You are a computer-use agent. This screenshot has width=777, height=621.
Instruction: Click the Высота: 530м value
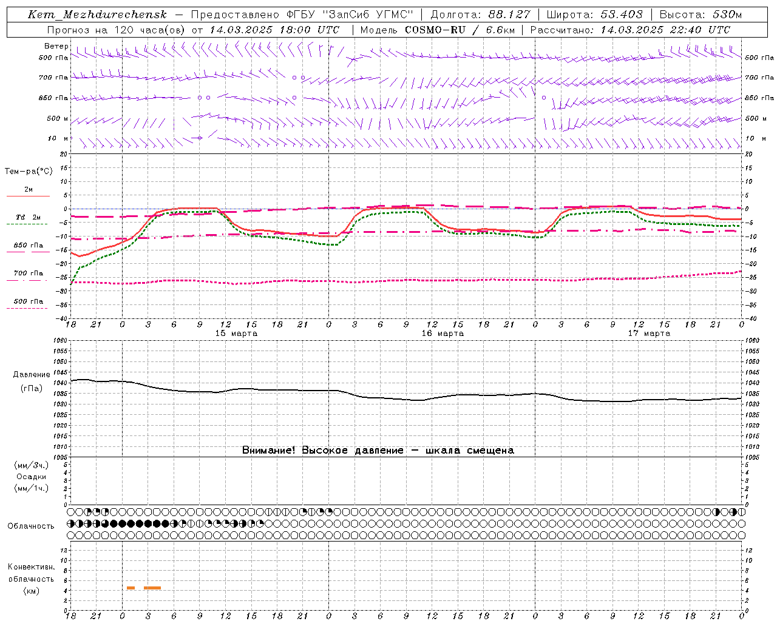[x=701, y=15]
